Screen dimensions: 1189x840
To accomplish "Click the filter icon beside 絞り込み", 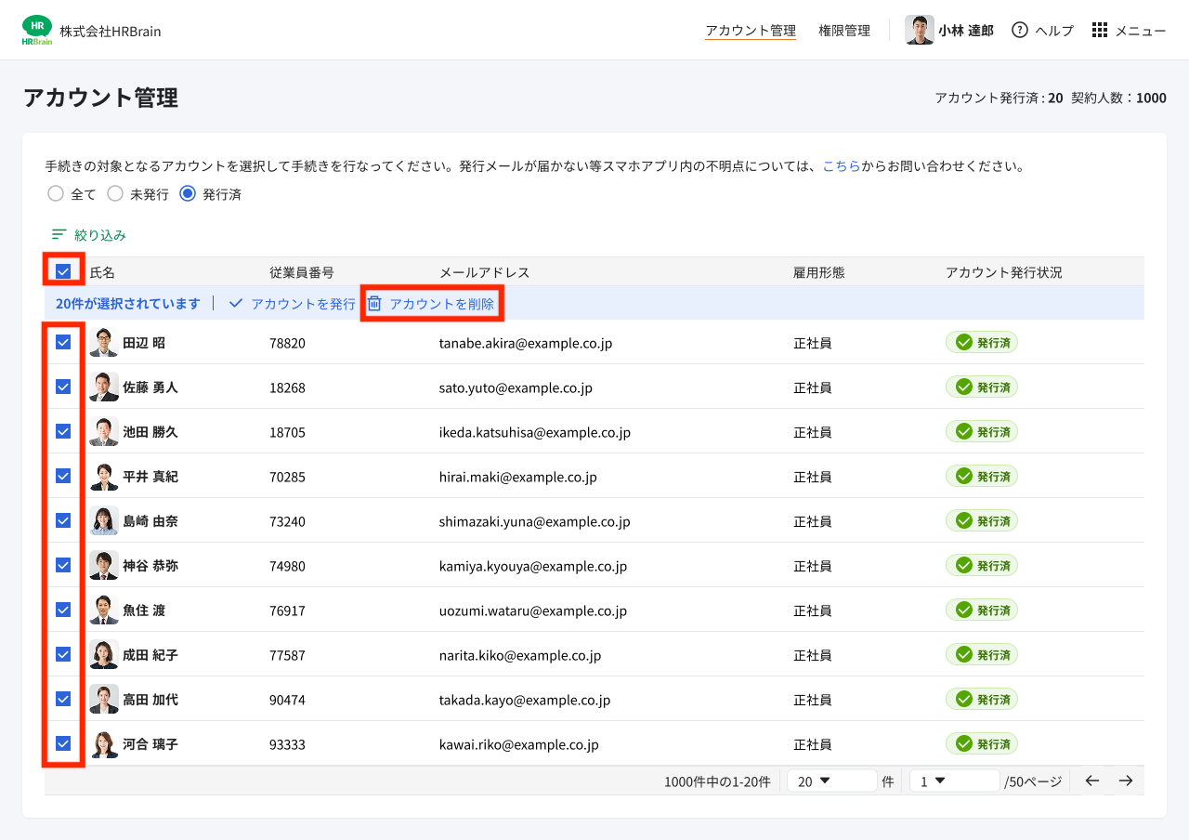I will (59, 234).
